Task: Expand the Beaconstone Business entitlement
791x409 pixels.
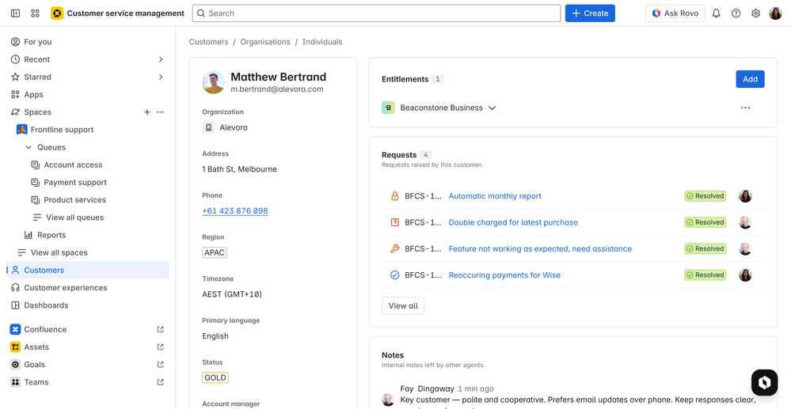Action: coord(492,108)
